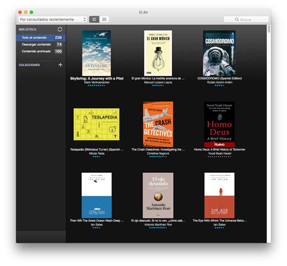Viewport: 287px width, 266px height.
Task: Click author name Rubén Azorín Antón
Action: (x=219, y=82)
